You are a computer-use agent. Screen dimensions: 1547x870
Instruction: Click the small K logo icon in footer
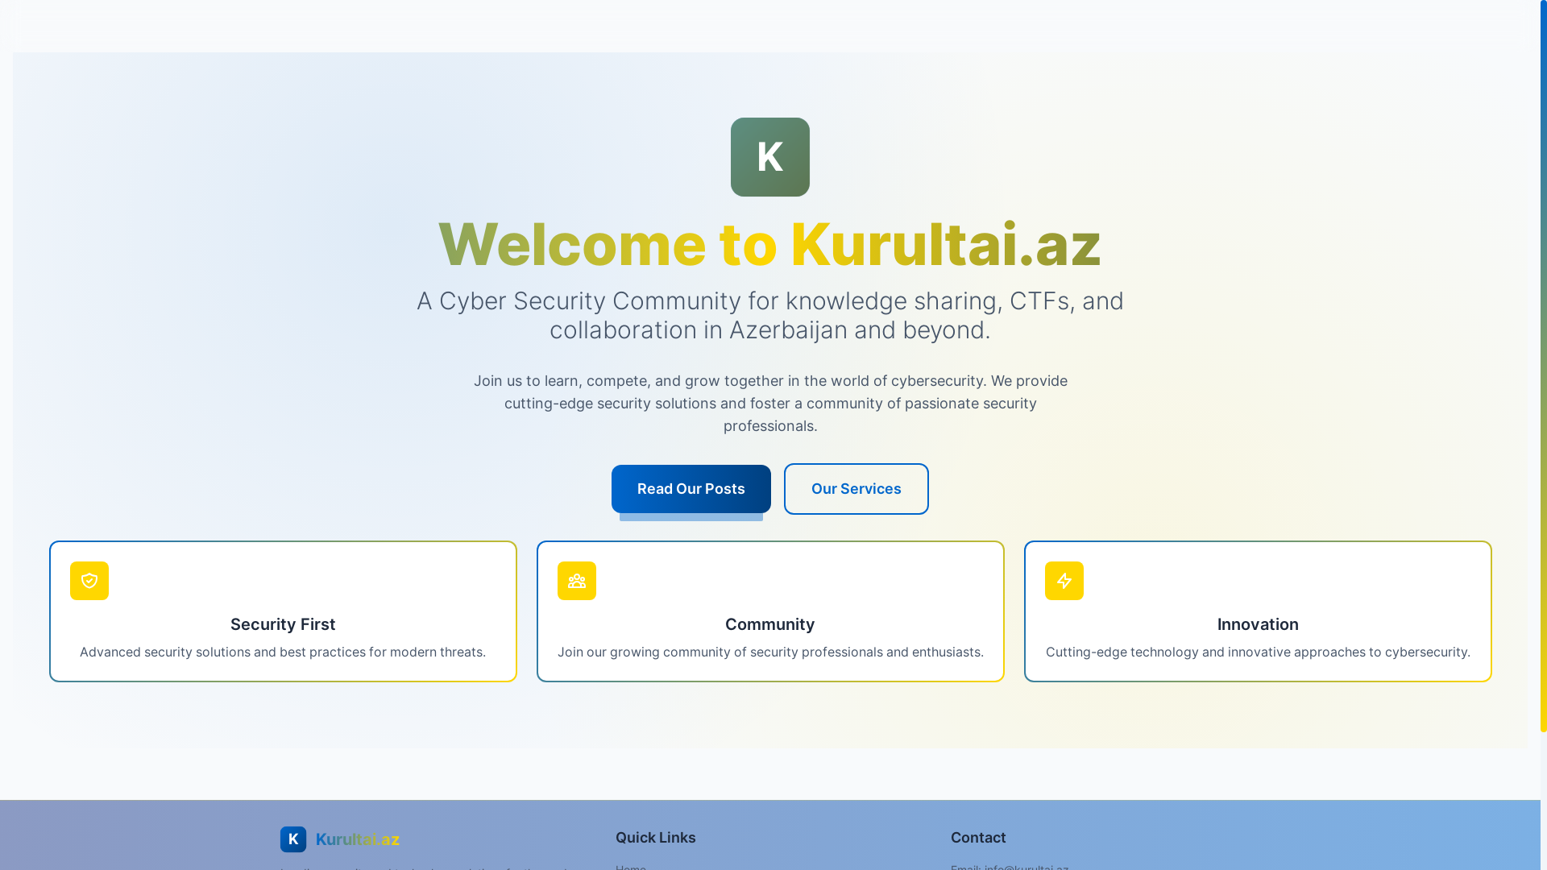[x=293, y=839]
